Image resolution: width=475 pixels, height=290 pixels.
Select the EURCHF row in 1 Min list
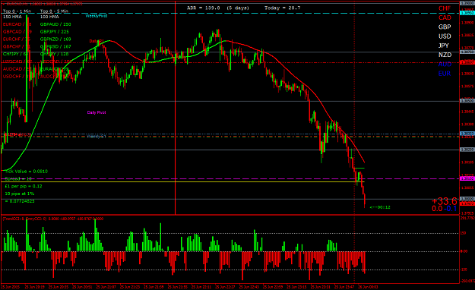[x=17, y=39]
